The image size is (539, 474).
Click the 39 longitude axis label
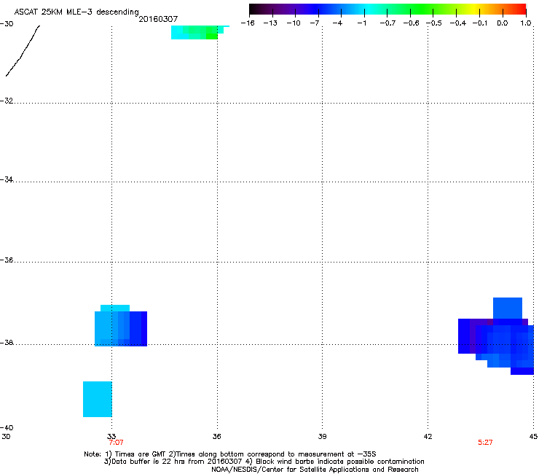point(322,436)
